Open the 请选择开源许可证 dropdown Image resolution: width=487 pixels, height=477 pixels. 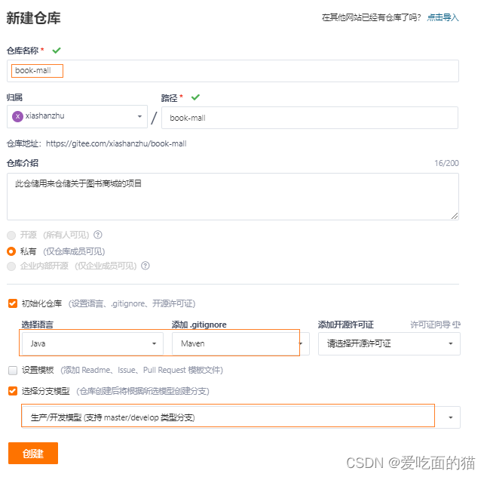coord(389,343)
